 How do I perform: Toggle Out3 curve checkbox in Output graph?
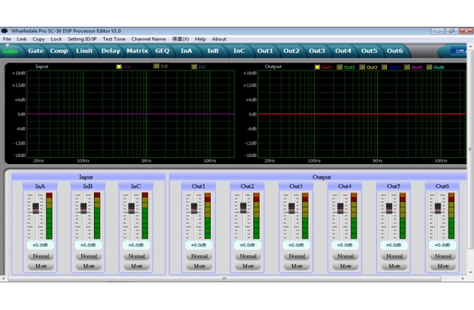(362, 67)
